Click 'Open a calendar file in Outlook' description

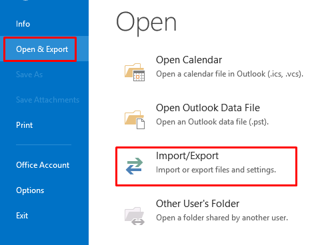[229, 74]
